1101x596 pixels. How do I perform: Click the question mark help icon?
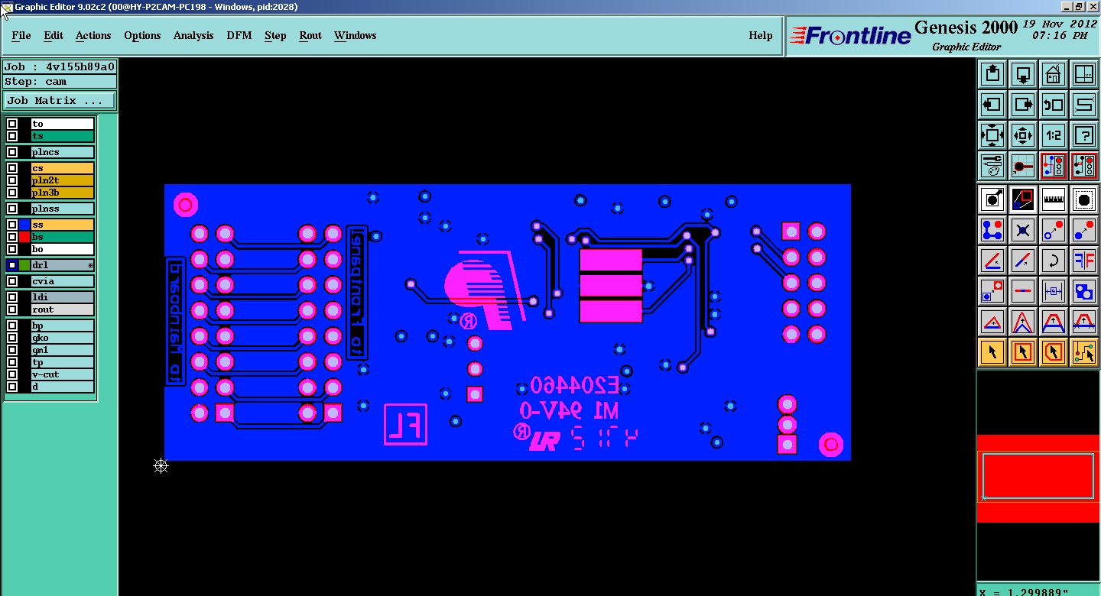[x=1084, y=135]
